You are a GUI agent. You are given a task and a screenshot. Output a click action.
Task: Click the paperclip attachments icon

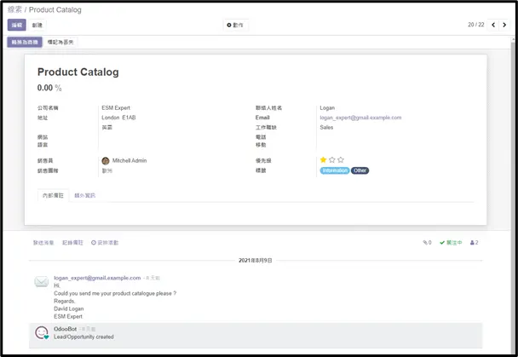pos(427,243)
